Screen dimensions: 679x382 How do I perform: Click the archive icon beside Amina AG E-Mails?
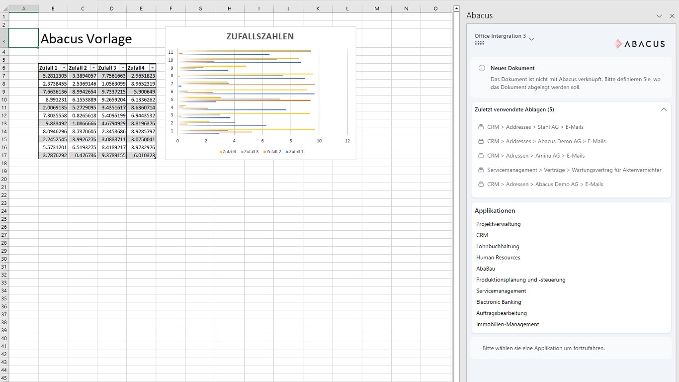481,156
